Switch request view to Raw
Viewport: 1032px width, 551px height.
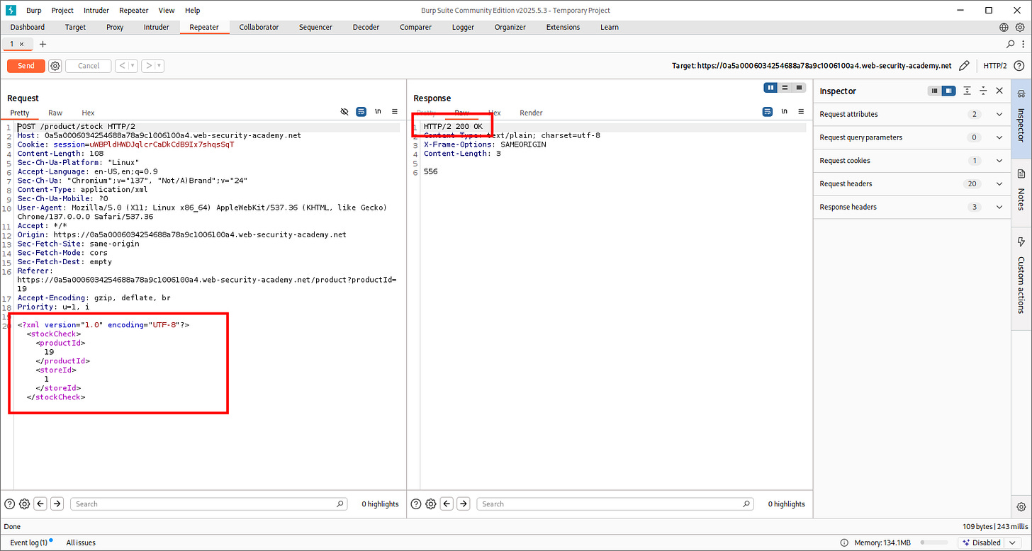(x=55, y=113)
